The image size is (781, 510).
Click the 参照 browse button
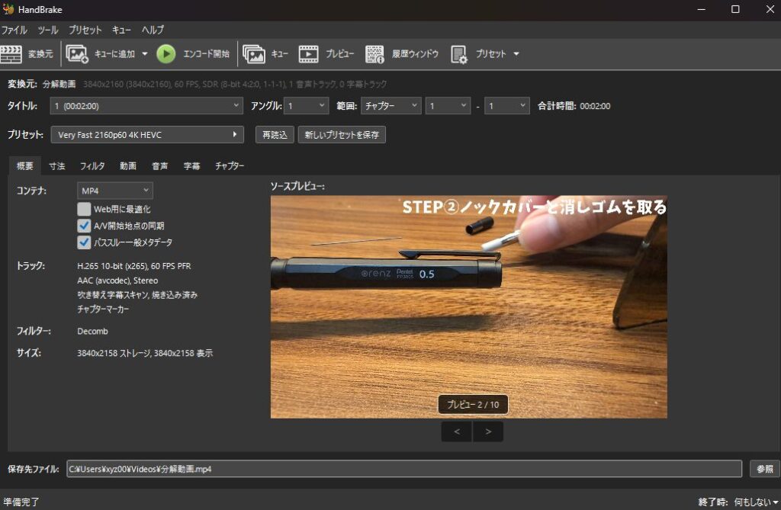[763, 469]
